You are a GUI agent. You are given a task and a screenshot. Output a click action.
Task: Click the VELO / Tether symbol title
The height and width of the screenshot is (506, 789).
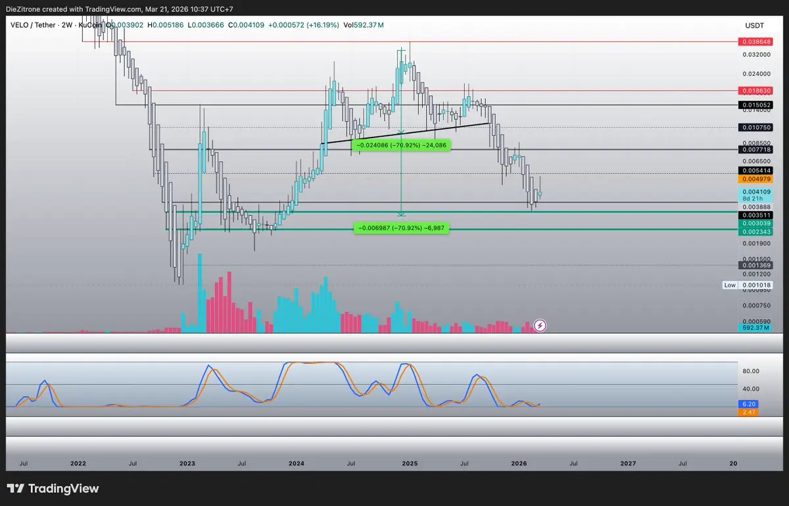click(34, 25)
